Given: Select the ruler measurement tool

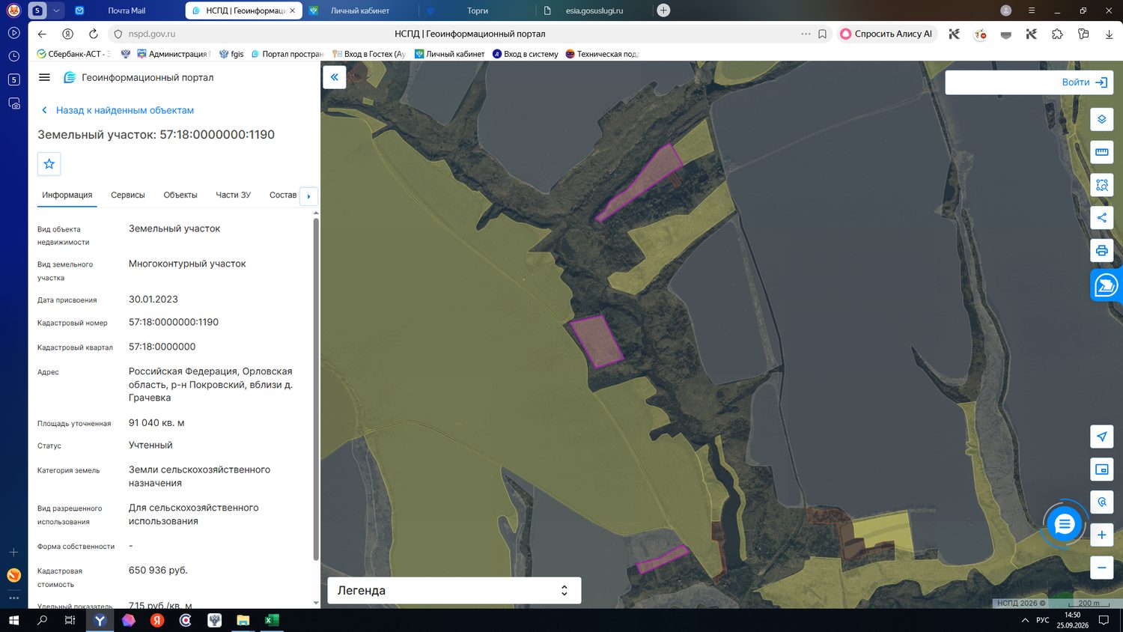Looking at the screenshot, I should 1101,152.
